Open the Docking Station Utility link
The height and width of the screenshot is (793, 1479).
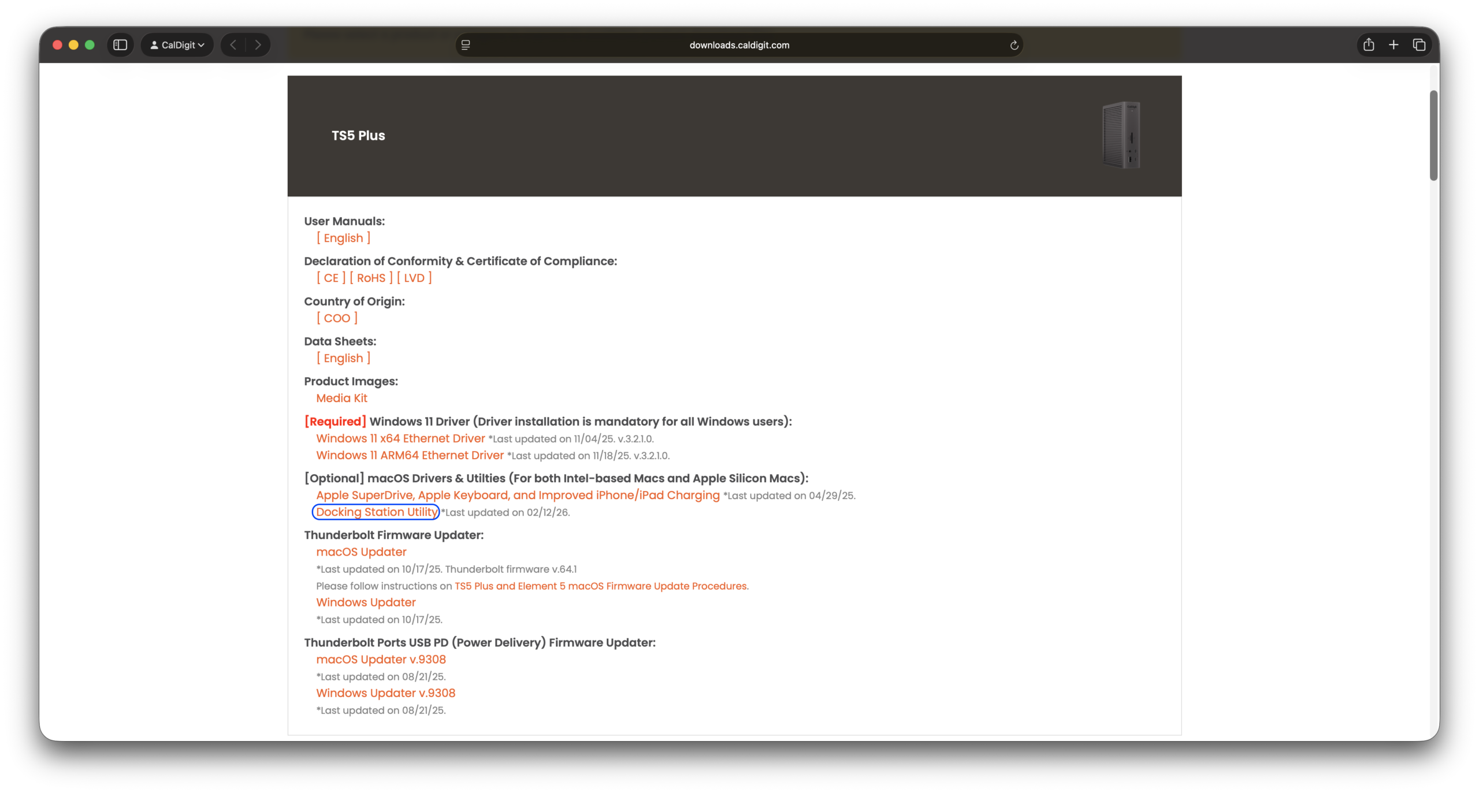tap(376, 512)
